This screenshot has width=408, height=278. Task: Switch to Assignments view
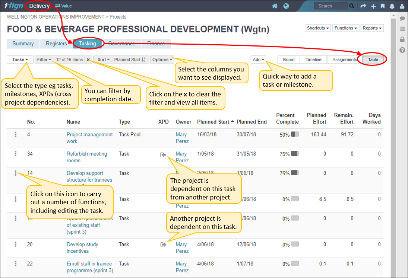coord(345,60)
